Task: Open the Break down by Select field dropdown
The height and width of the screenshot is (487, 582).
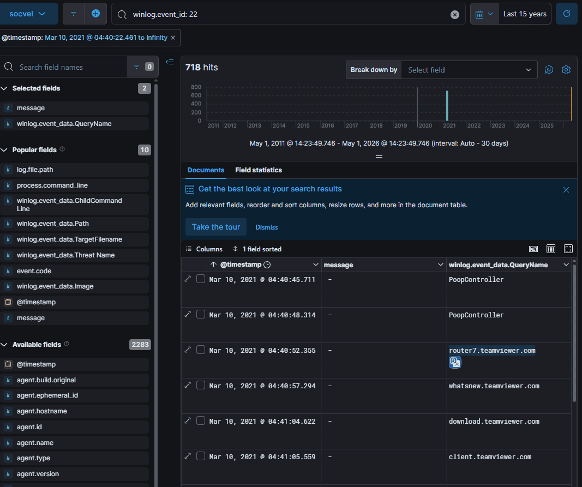Action: pos(469,70)
